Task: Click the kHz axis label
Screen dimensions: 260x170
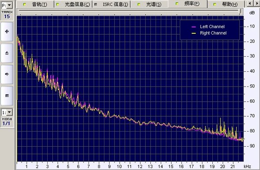Action: pos(247,167)
